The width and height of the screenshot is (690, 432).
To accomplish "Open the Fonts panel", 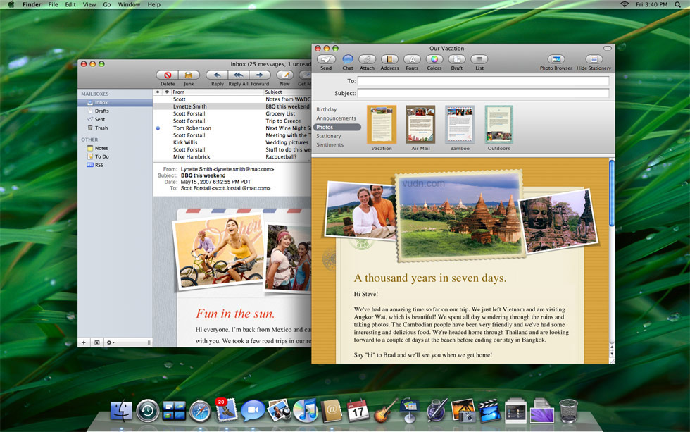I will click(412, 59).
